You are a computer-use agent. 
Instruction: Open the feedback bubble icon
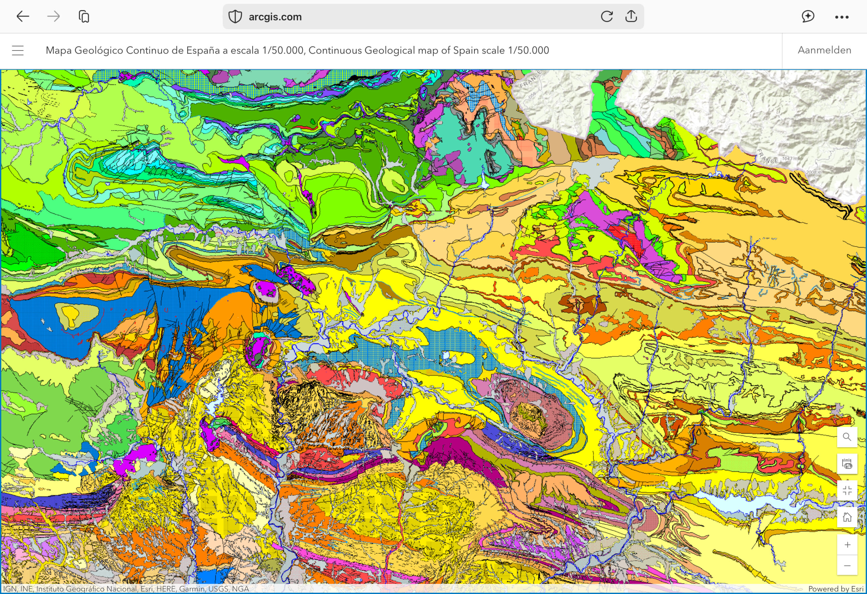pos(808,16)
